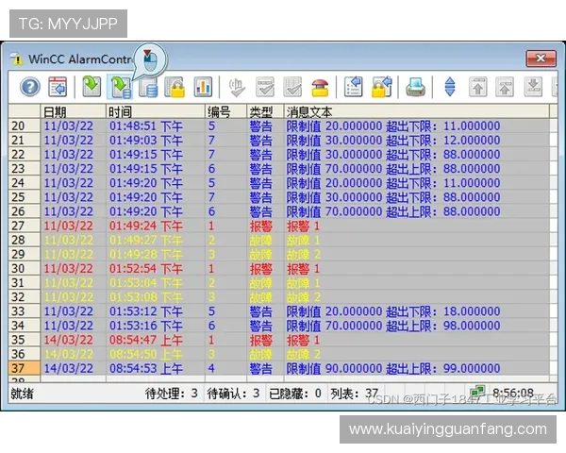
Task: Go to the next message
Action: 533,87
